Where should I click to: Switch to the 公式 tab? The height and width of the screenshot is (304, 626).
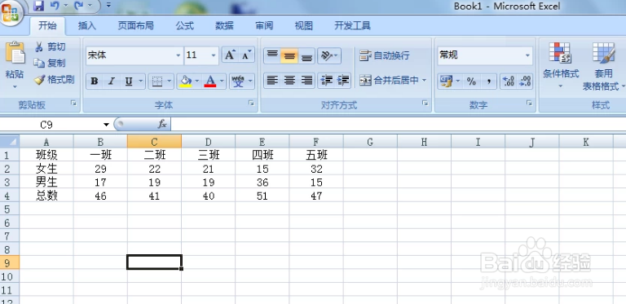(184, 26)
